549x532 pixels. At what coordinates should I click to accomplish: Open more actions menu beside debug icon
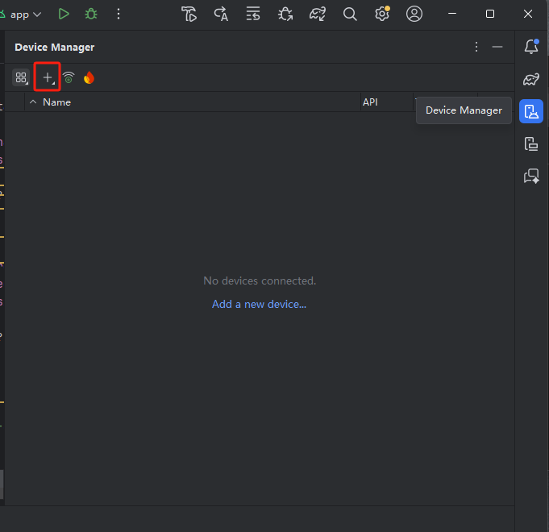pos(119,14)
